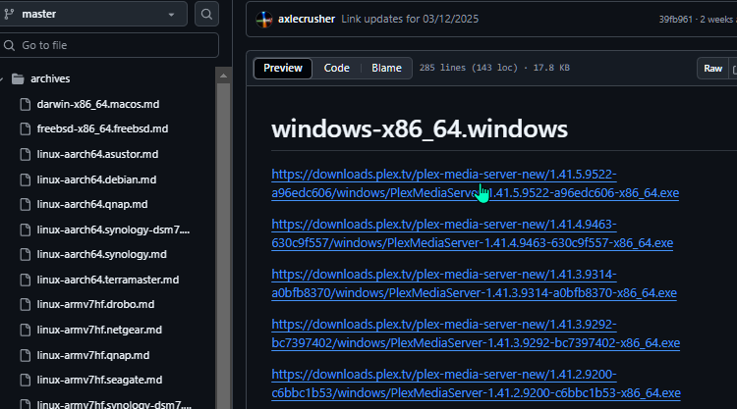737x409 pixels.
Task: Switch to the Preview tab
Action: coord(283,68)
